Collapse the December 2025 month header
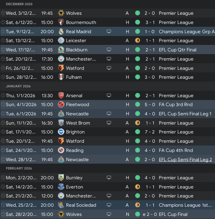This screenshot has height=219, width=215. 19,4
